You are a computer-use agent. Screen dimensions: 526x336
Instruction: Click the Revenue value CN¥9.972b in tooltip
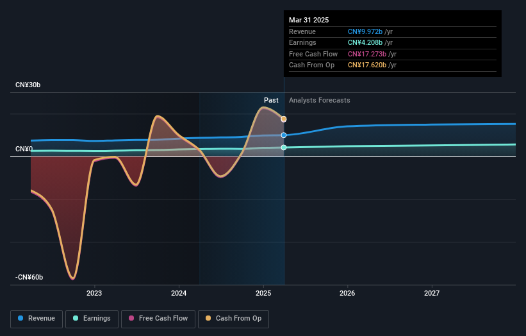click(365, 31)
